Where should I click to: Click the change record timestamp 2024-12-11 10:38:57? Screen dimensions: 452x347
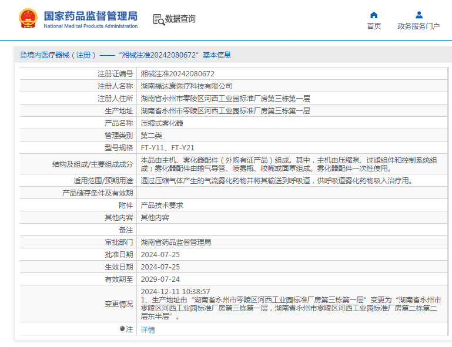pos(175,291)
